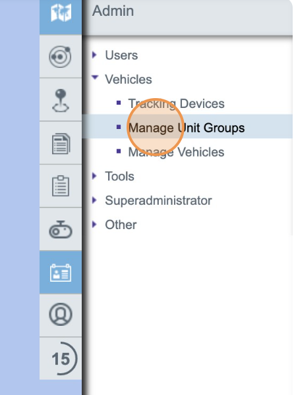Click the clipboard checklist icon
This screenshot has height=395, width=294.
[x=61, y=186]
